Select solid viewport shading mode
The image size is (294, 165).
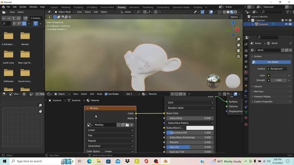(228, 12)
